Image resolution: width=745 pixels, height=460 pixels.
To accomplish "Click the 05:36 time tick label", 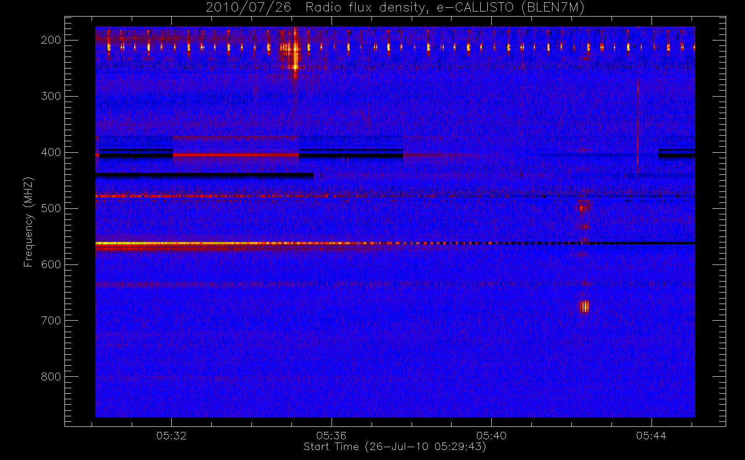I will (332, 436).
